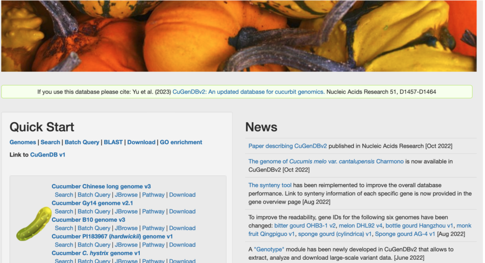Open Cucumber C. hystrix genome v1
Viewport: 485px width, 263px height.
click(96, 253)
